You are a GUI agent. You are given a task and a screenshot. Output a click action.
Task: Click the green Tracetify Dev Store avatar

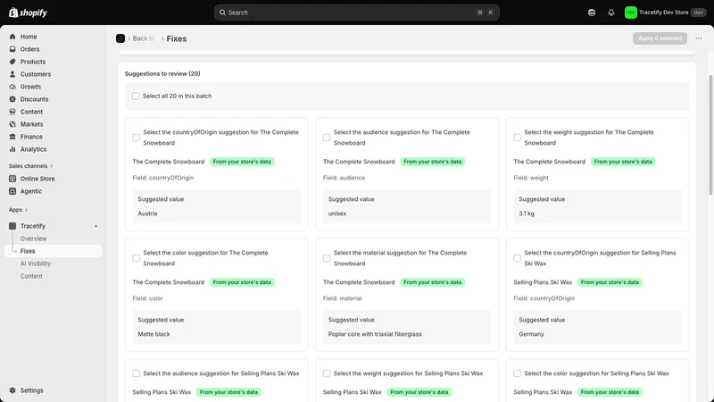tap(631, 13)
